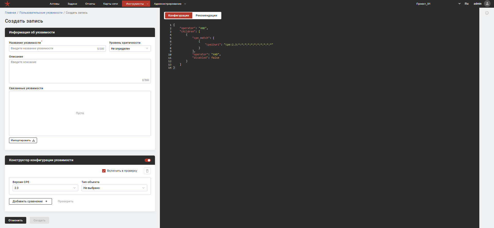This screenshot has height=228, width=494.
Task: Click the 'Проверить' button
Action: pos(66,201)
